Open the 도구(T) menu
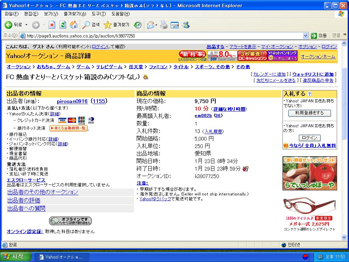Screen dimensions: 349x262 tap(98, 14)
